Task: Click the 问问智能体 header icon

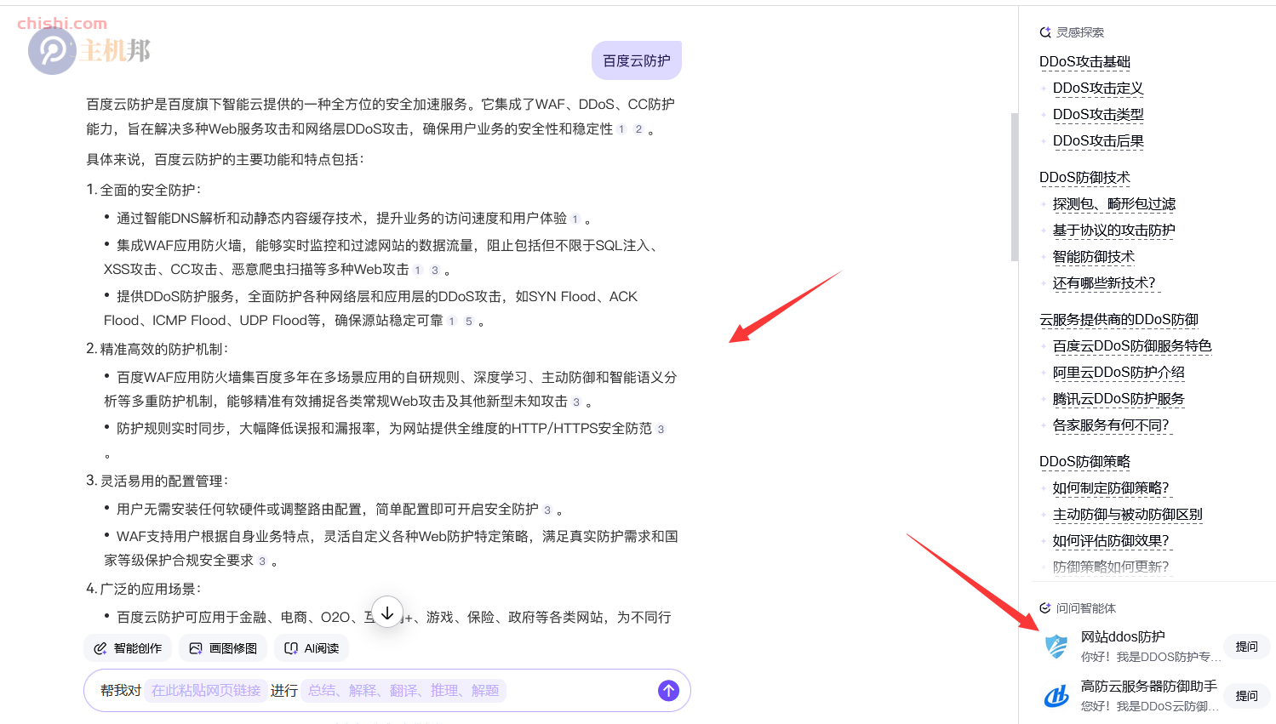Action: tap(1045, 608)
